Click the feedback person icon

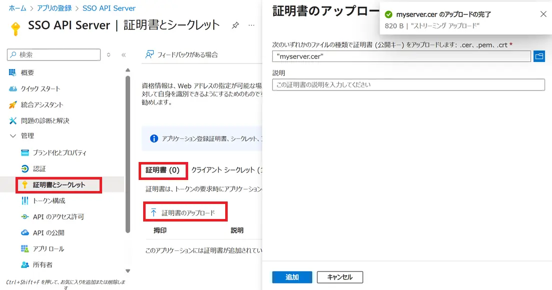coord(150,54)
